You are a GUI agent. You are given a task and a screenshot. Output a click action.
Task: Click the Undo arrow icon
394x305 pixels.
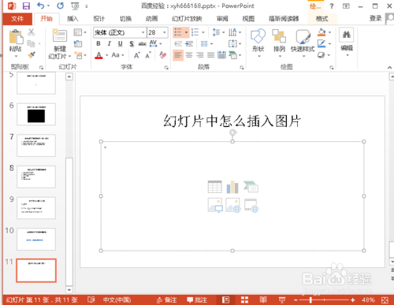tap(41, 6)
